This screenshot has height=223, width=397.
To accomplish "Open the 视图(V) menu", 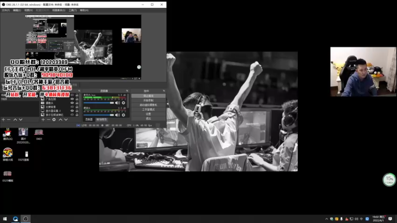I will (x=28, y=10).
